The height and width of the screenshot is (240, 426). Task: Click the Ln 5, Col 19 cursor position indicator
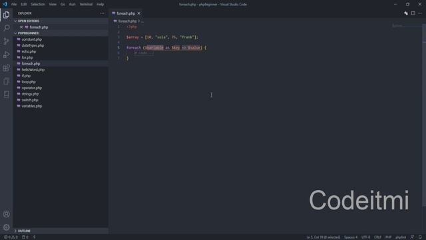tap(323, 237)
